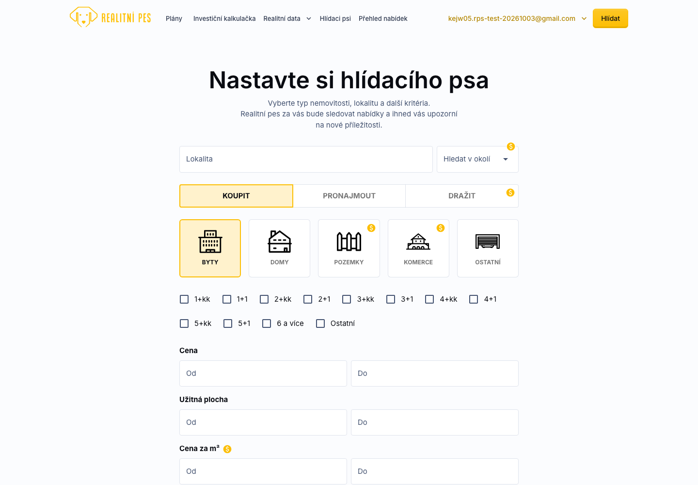Click premium coin badge on Dražit tab
Viewport: 698px width, 485px height.
(510, 193)
